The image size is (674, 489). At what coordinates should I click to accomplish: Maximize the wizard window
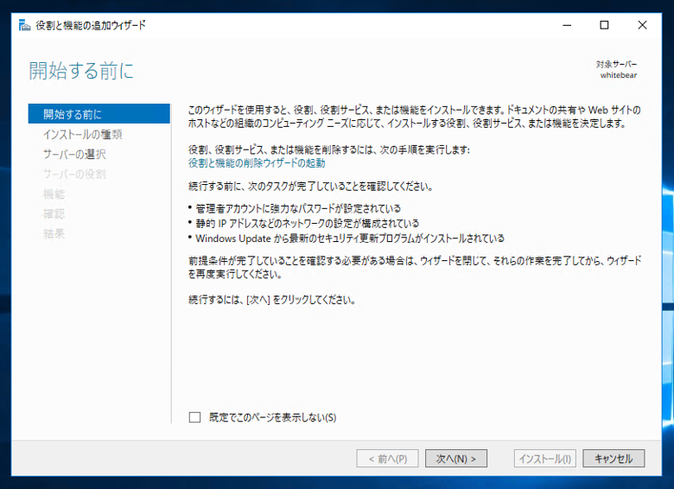point(604,25)
